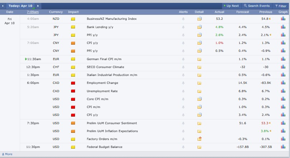
Task: Select the Employment Change event name
Action: (102, 83)
